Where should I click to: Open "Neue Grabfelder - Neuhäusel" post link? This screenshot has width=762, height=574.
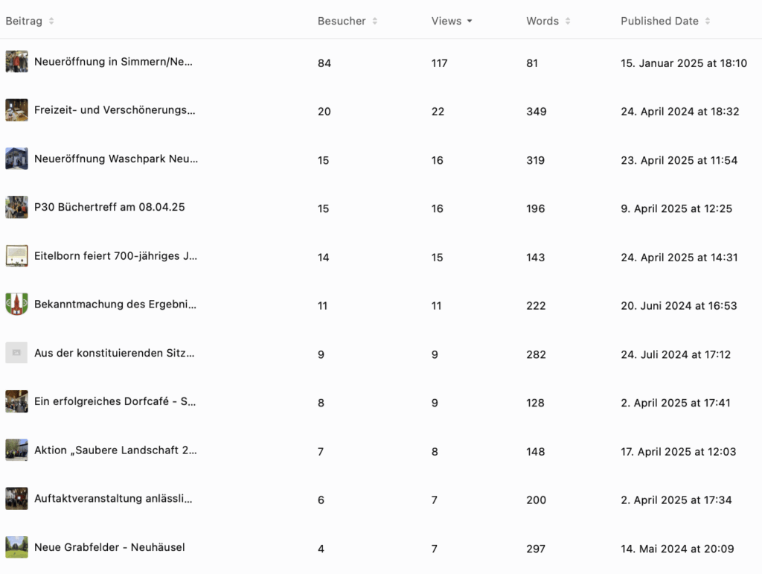point(109,547)
